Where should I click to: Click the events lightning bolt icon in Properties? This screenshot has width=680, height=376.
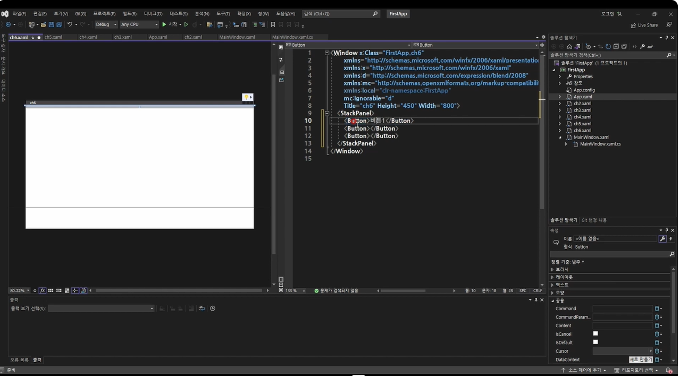pyautogui.click(x=671, y=239)
